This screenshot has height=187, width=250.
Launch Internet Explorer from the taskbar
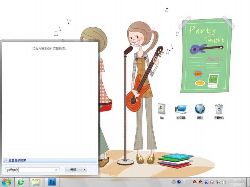point(21,182)
